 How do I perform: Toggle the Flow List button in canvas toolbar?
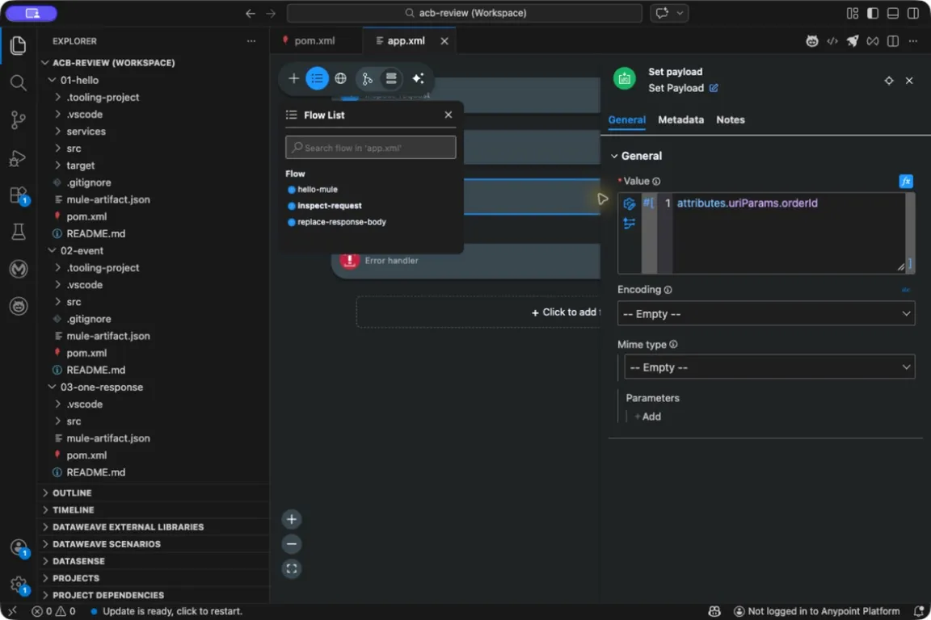[317, 78]
